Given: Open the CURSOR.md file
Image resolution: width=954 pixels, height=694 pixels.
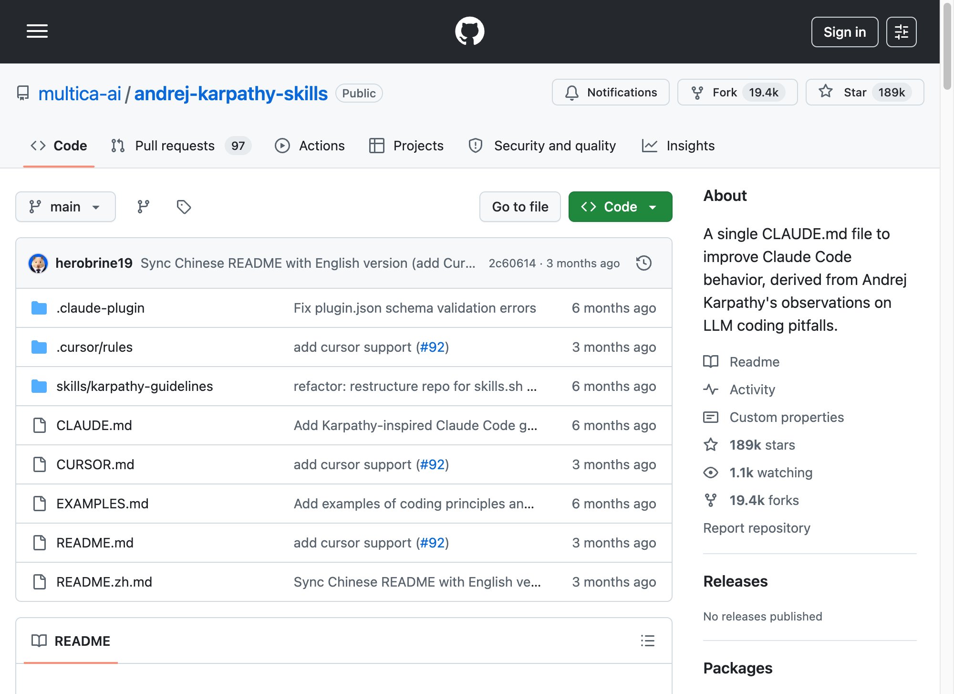Looking at the screenshot, I should pos(95,464).
